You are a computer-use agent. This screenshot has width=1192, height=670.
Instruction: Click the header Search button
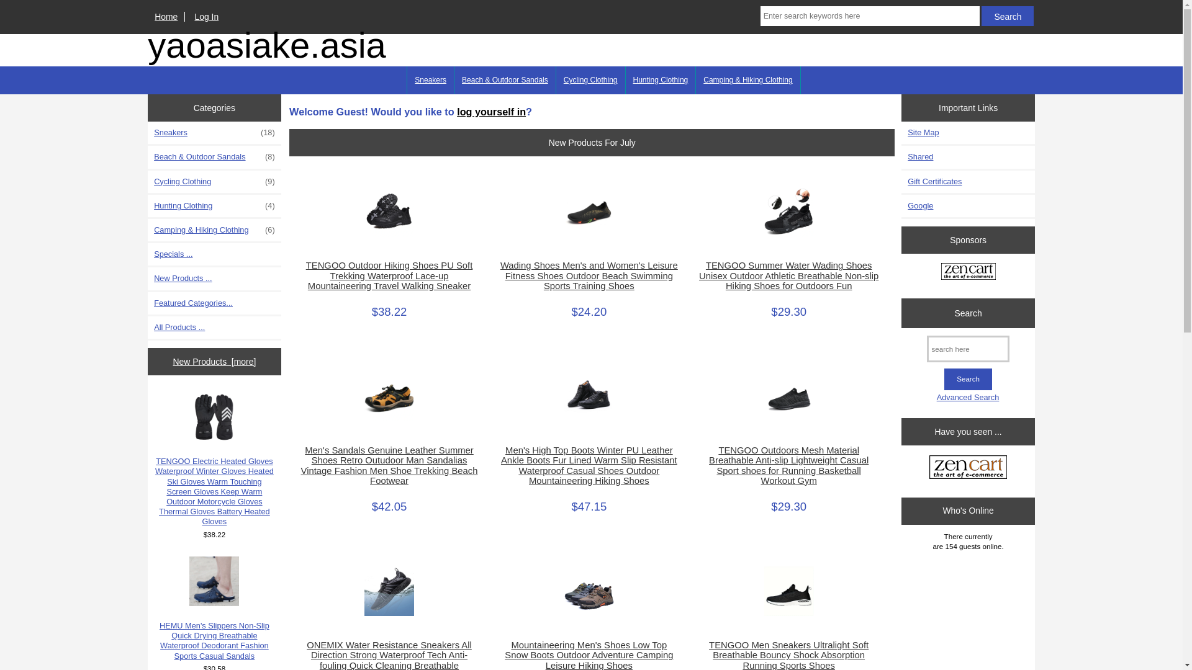coord(1007,16)
